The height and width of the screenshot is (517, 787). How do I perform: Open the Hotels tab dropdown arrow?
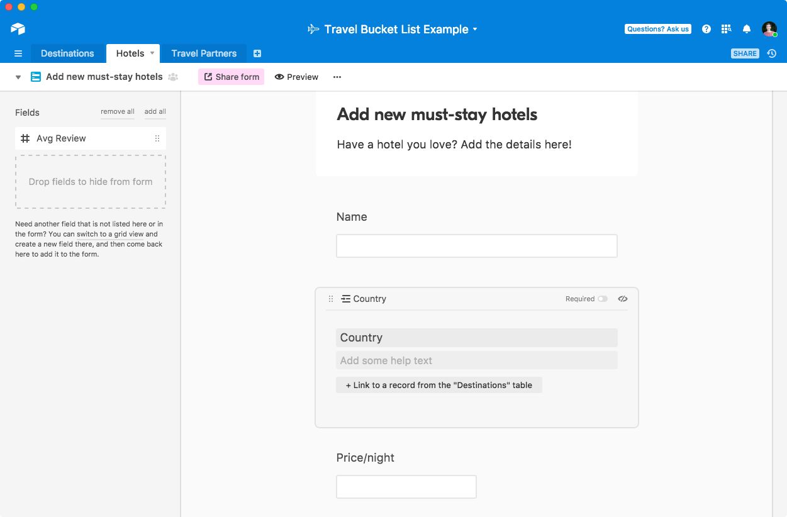[152, 53]
